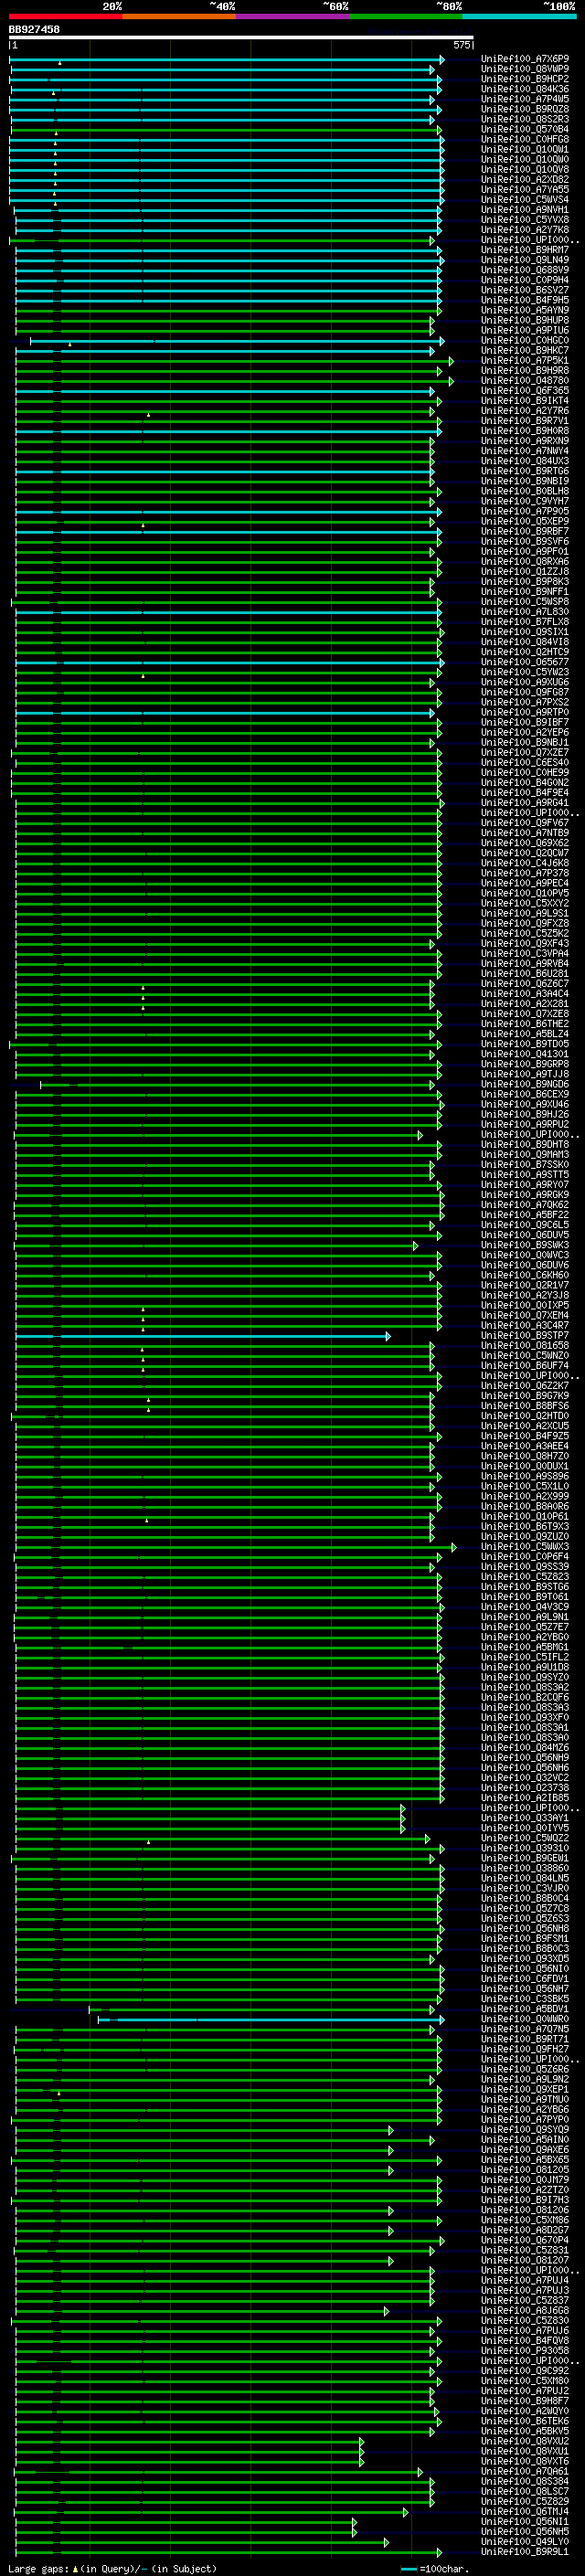Open hit label UniRef100_B9DHT8

tap(525, 1145)
